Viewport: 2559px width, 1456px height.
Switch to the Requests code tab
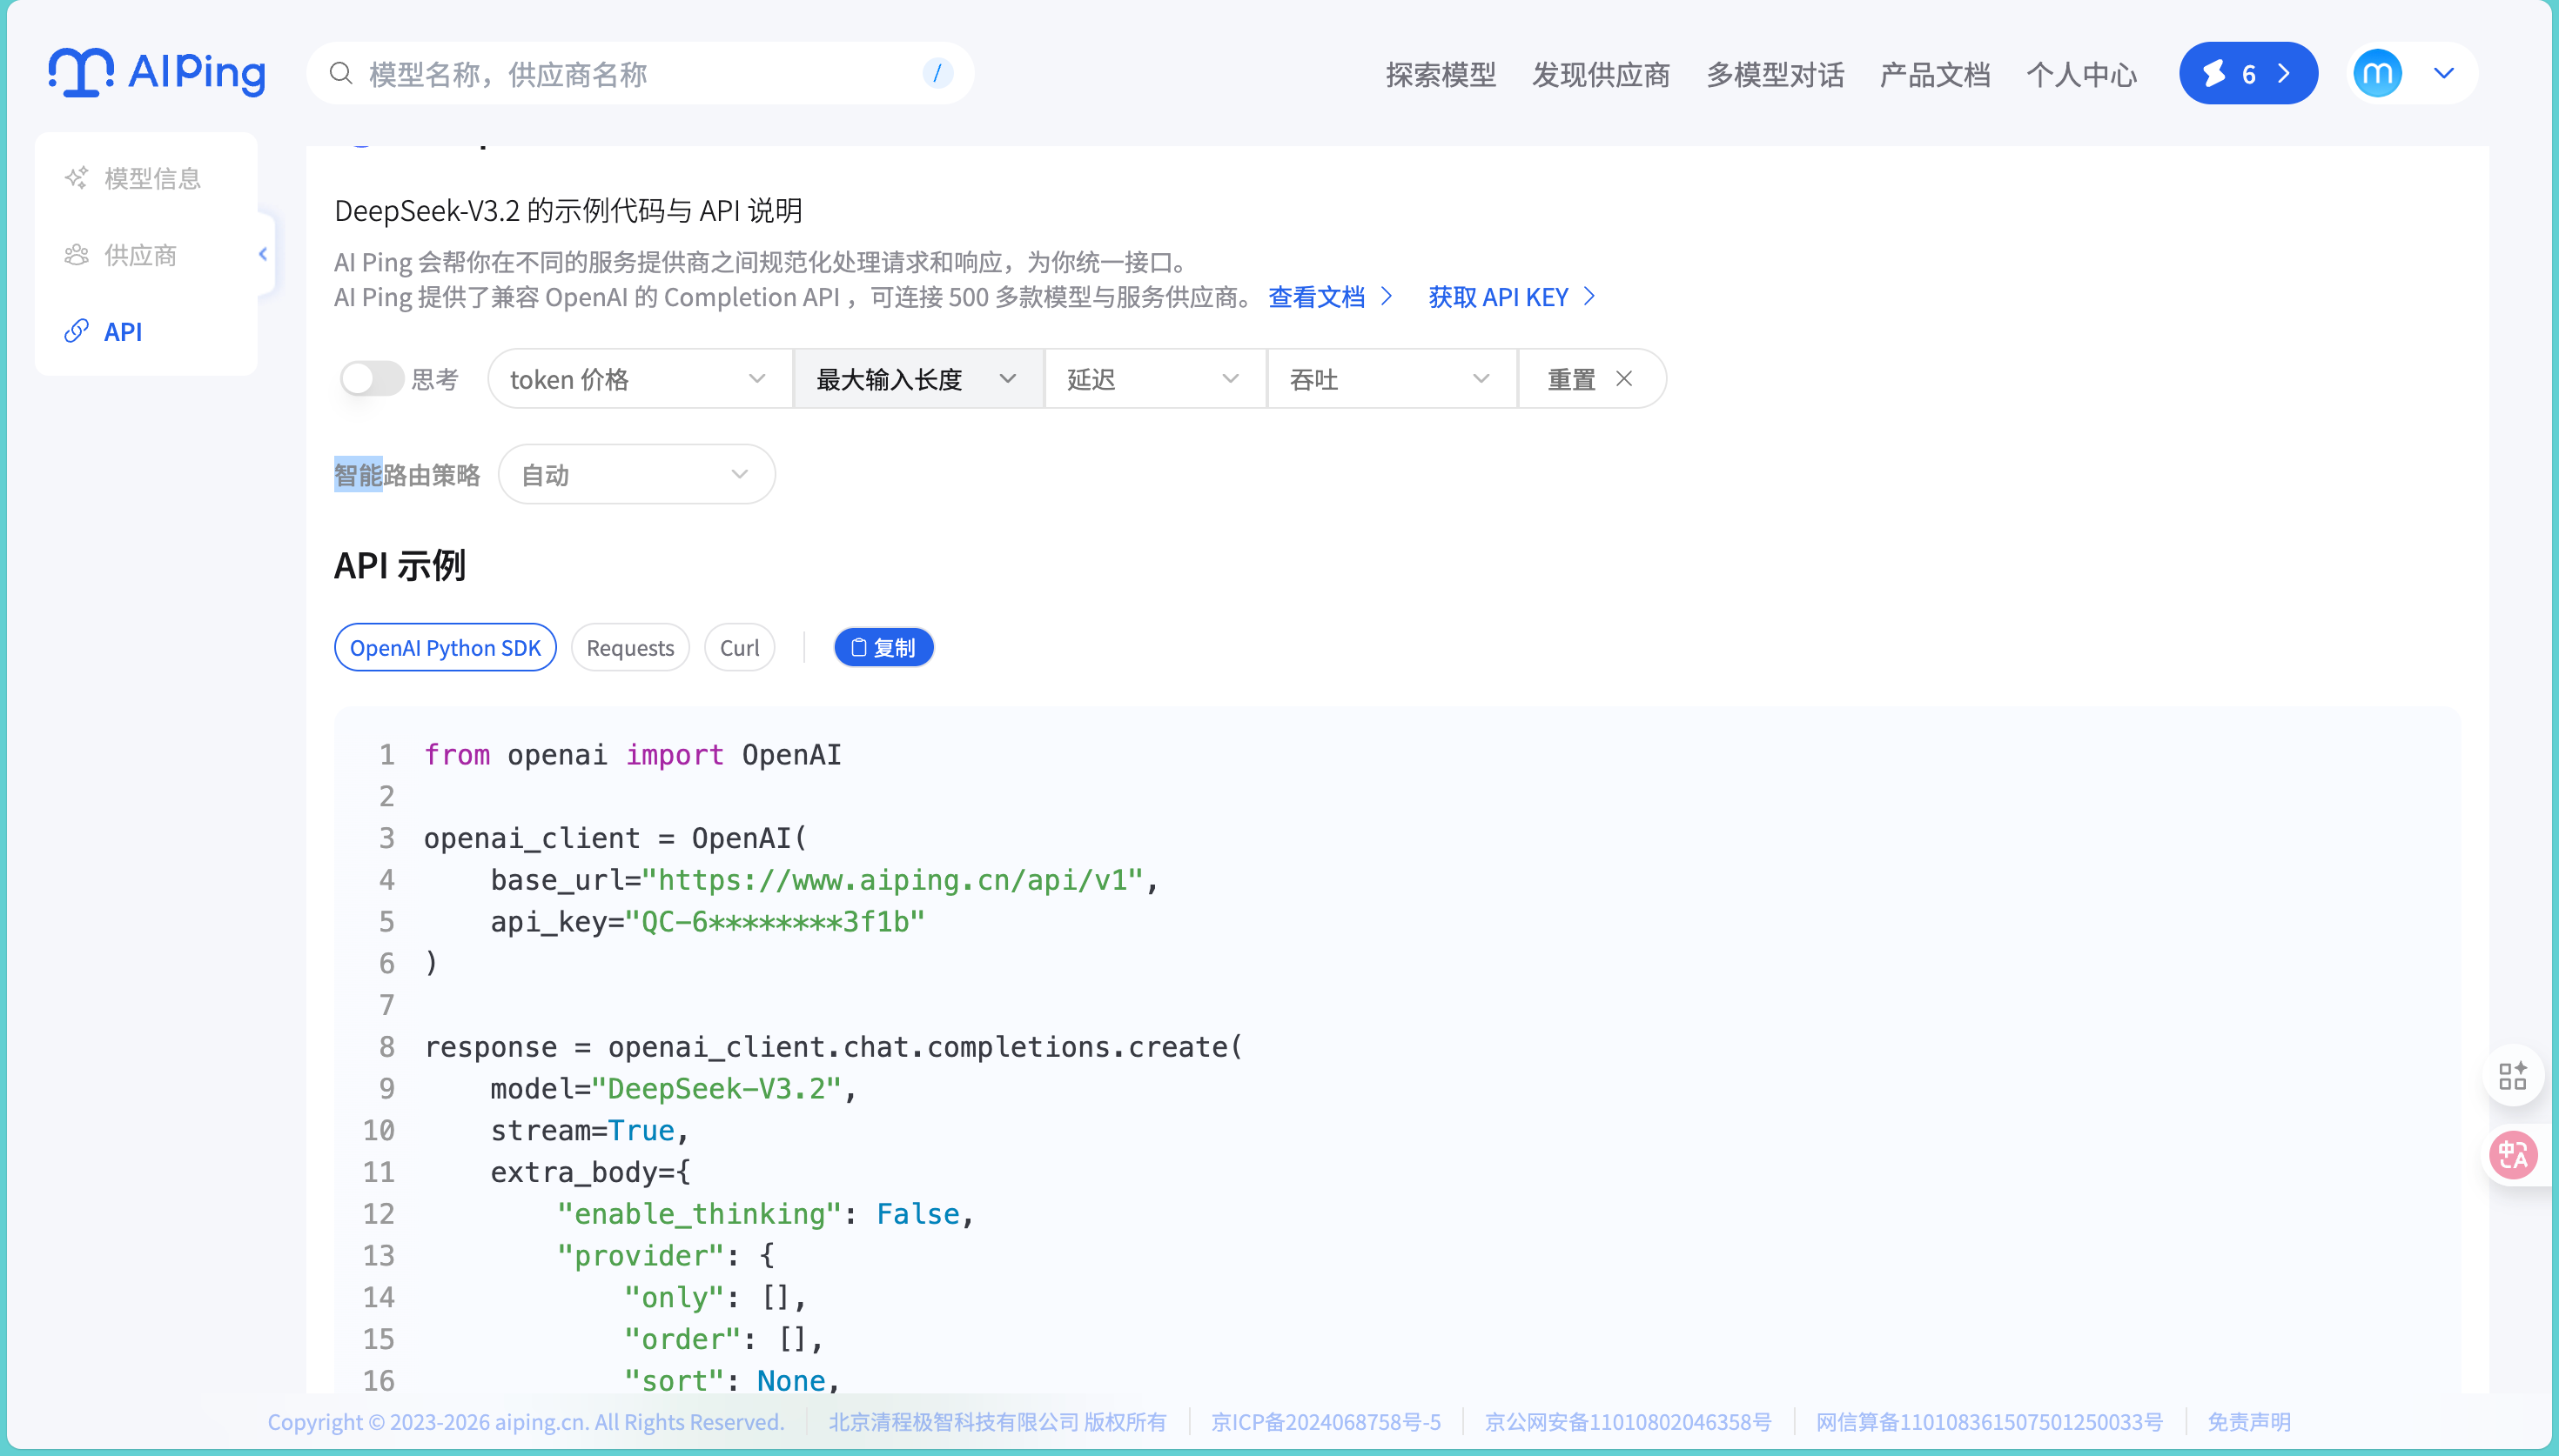[629, 648]
